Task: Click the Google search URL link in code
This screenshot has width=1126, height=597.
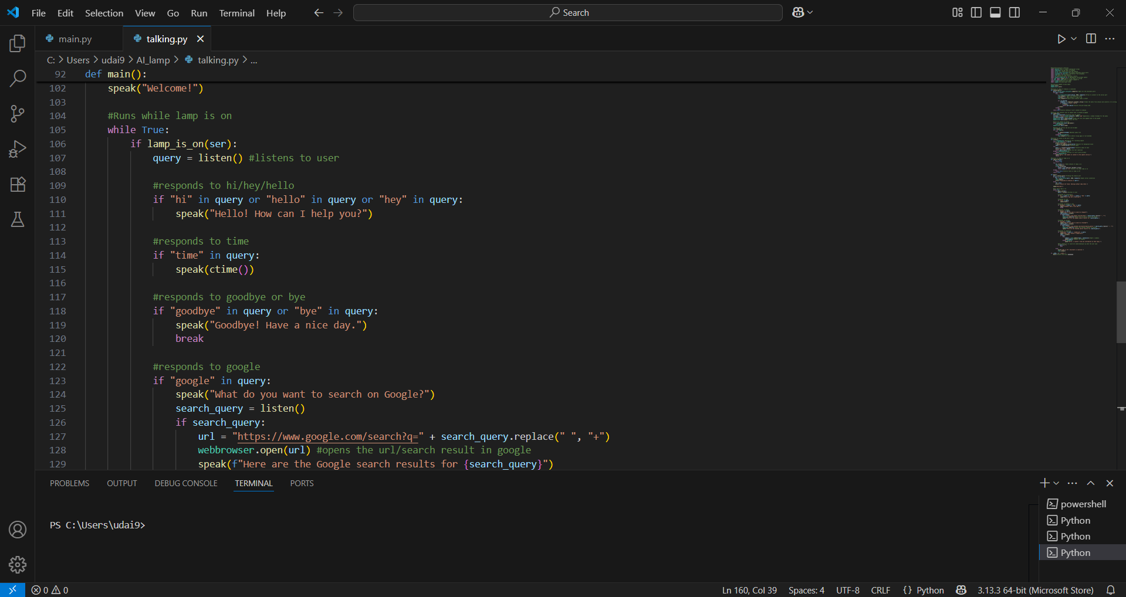Action: [327, 436]
